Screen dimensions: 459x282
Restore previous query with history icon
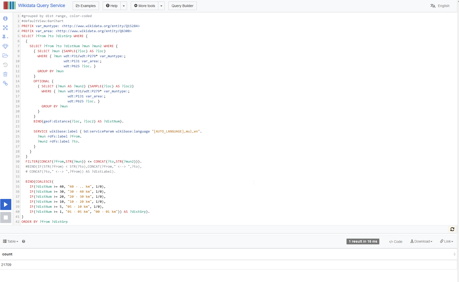[x=5, y=65]
